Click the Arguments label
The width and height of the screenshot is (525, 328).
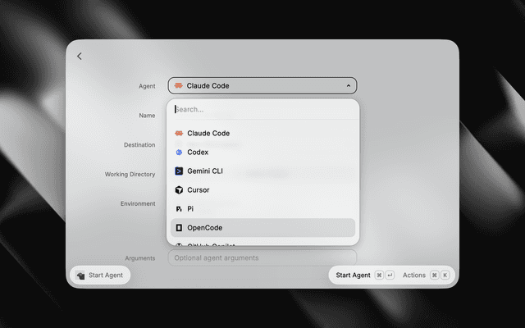tap(140, 258)
